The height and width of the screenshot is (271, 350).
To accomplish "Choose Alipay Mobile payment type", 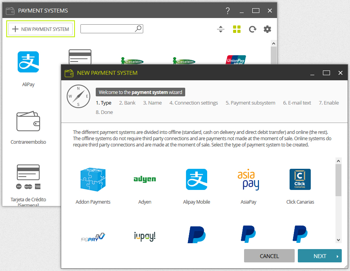I will (197, 179).
